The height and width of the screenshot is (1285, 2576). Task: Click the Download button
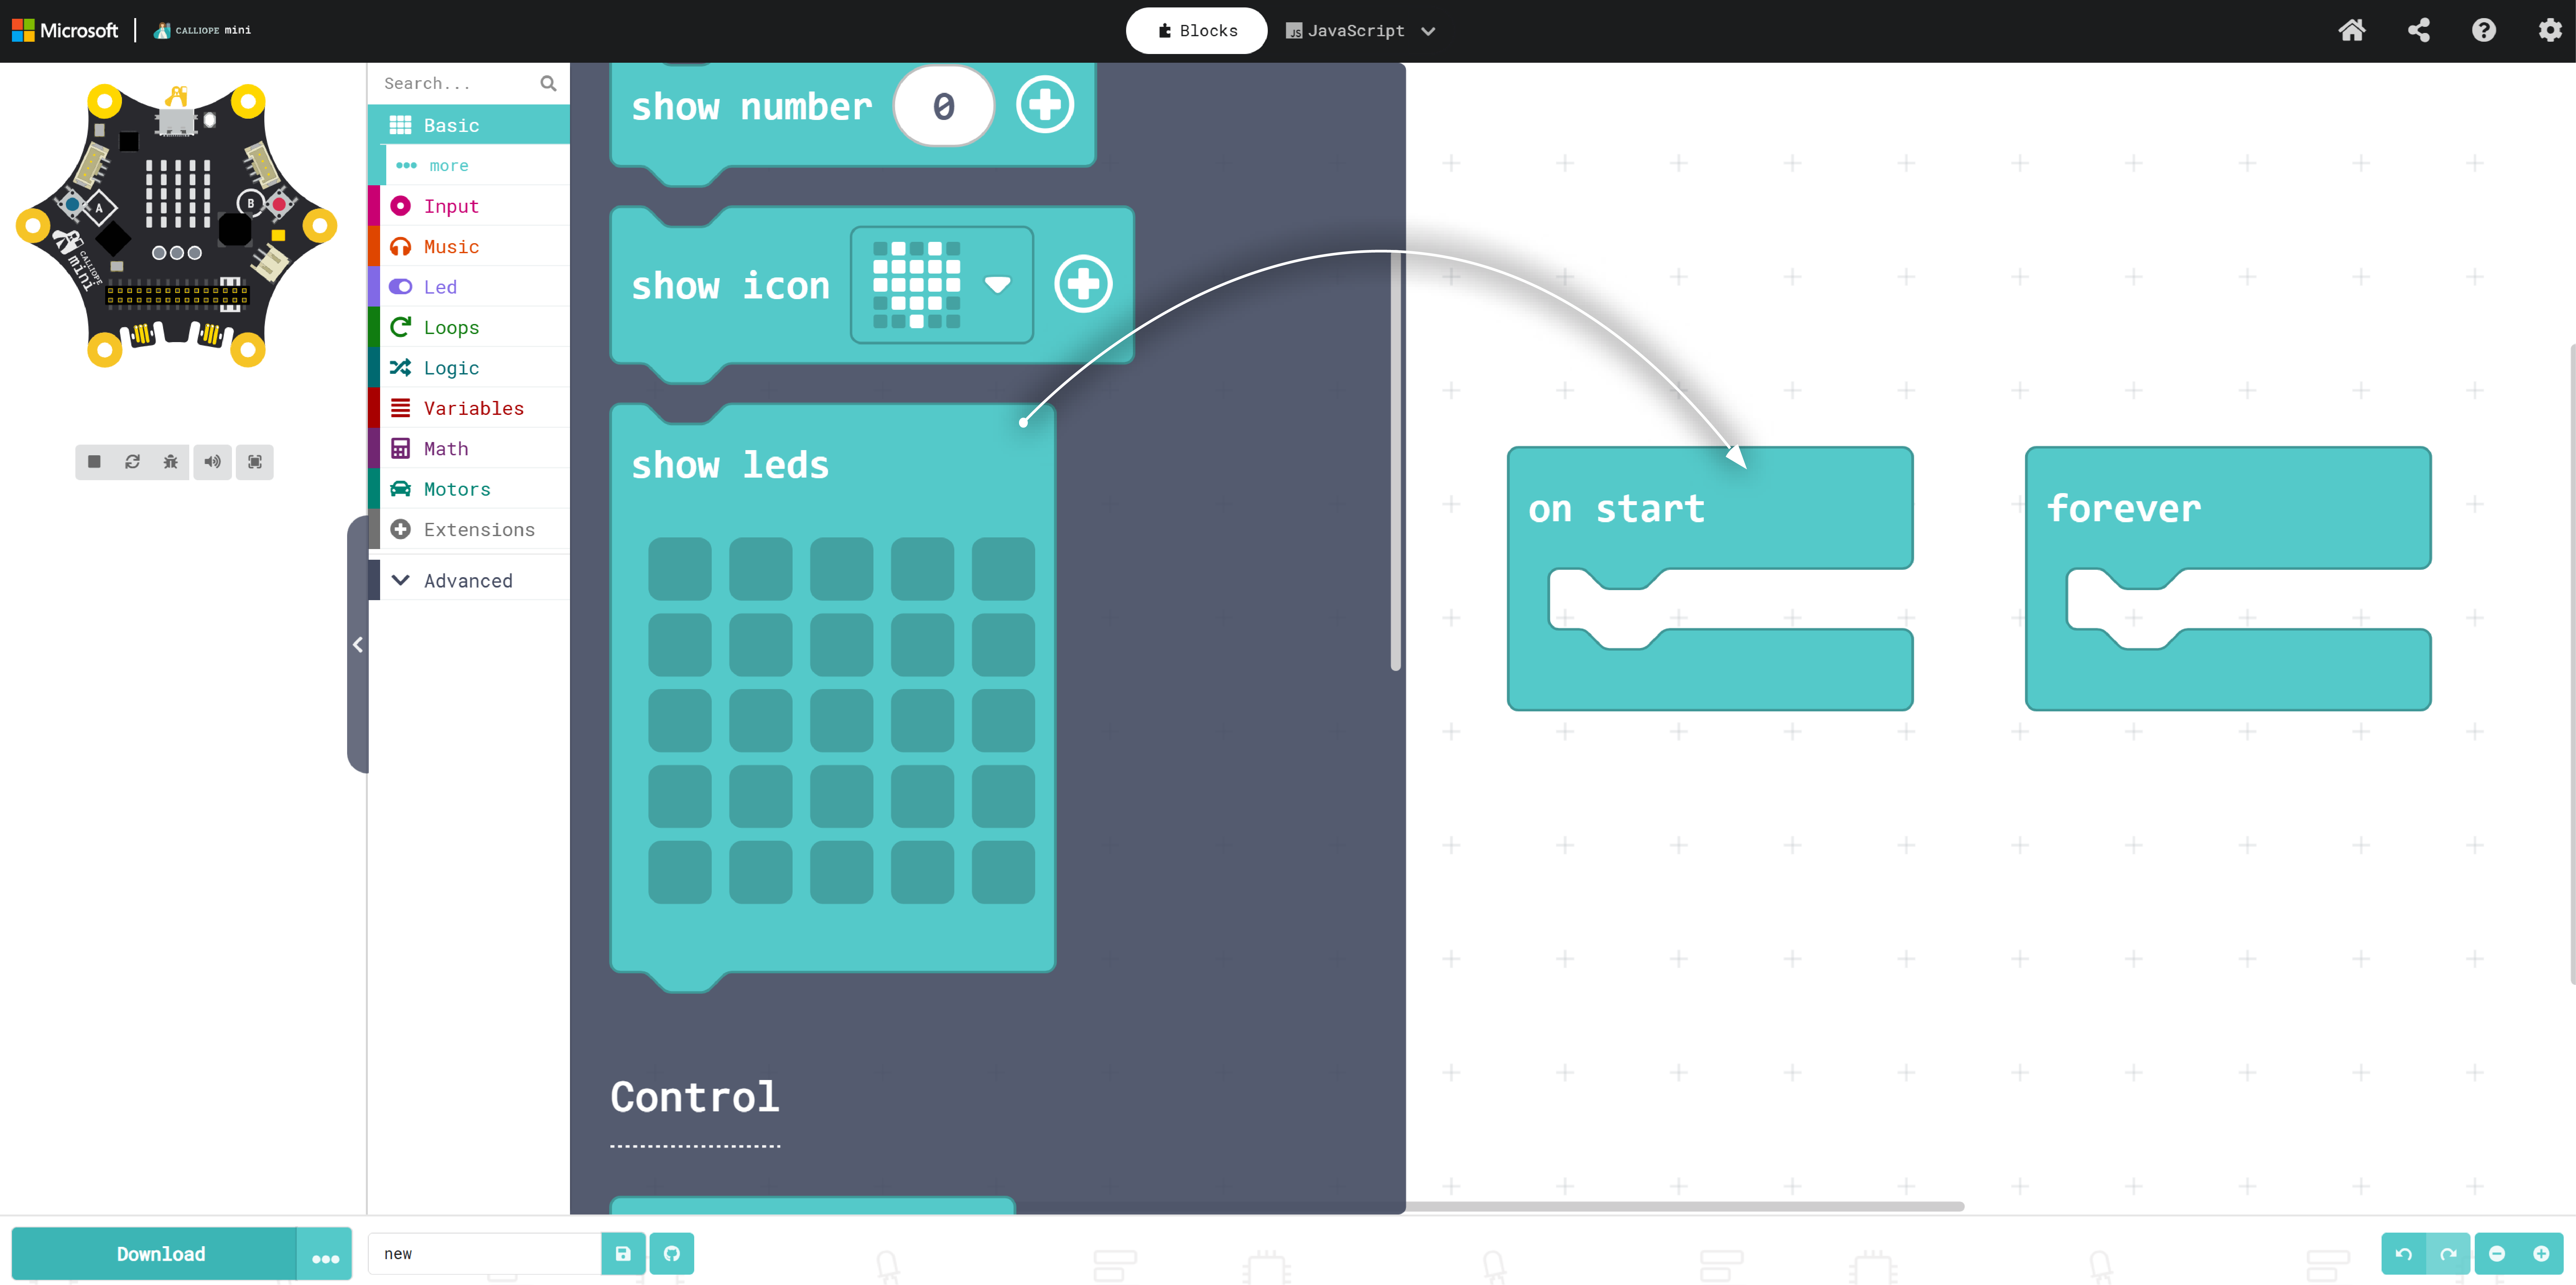[154, 1254]
